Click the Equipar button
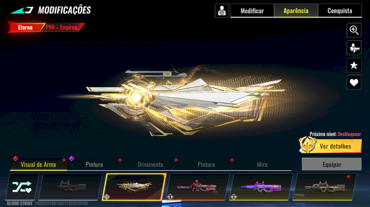The image size is (370, 207). pos(332,164)
